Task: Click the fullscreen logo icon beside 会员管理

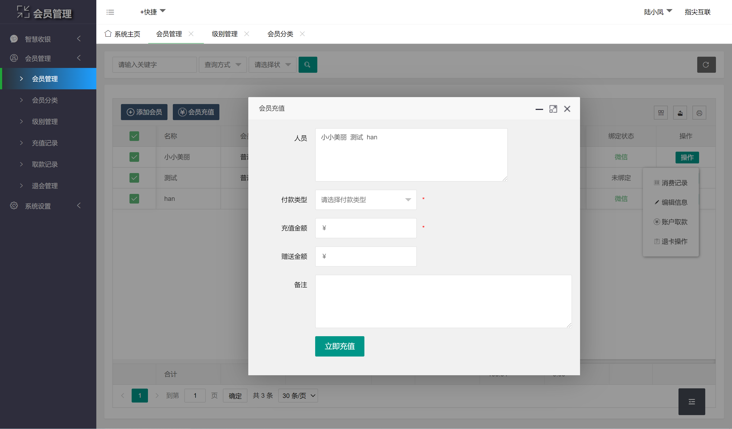Action: (23, 12)
